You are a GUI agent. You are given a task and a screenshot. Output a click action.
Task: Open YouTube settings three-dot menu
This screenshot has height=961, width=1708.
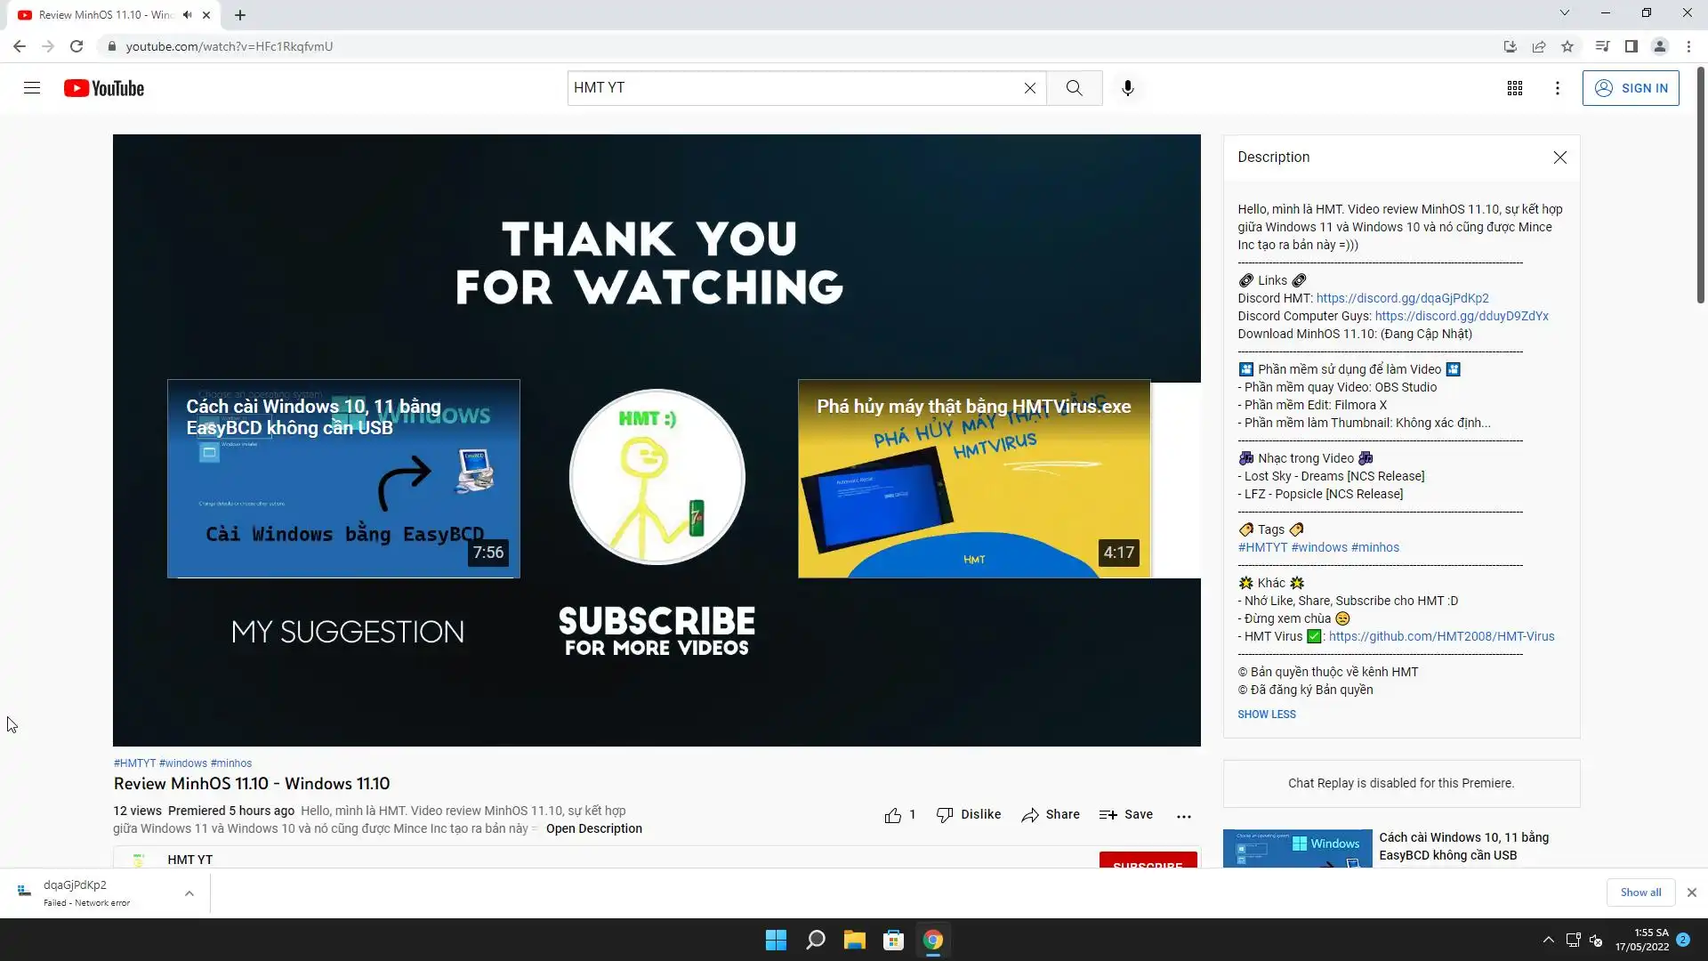click(x=1557, y=88)
